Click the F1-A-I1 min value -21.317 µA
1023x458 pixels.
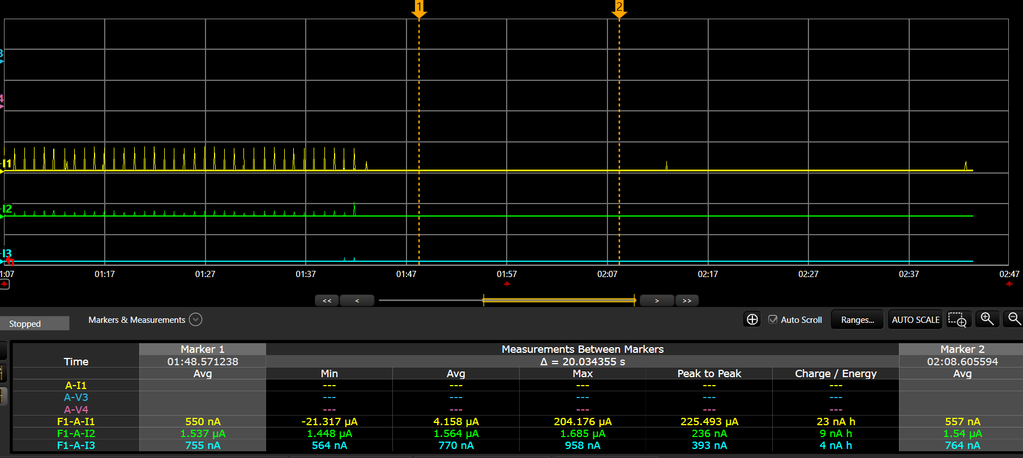[329, 421]
